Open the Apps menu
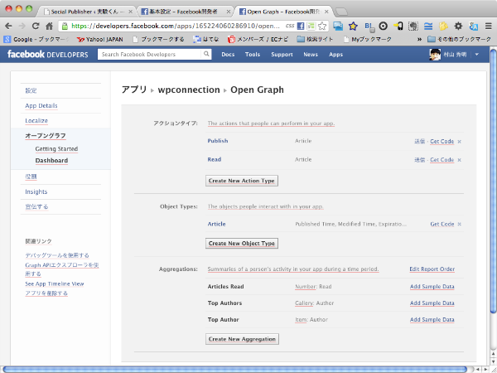497x373 pixels. [x=335, y=54]
